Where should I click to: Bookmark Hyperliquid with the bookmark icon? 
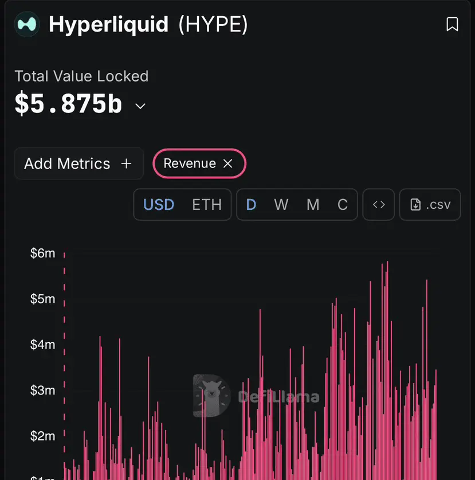point(452,24)
